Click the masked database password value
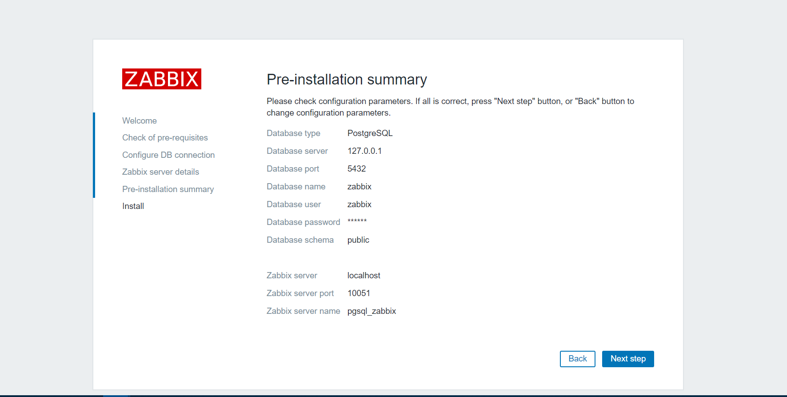The height and width of the screenshot is (397, 787). (357, 221)
